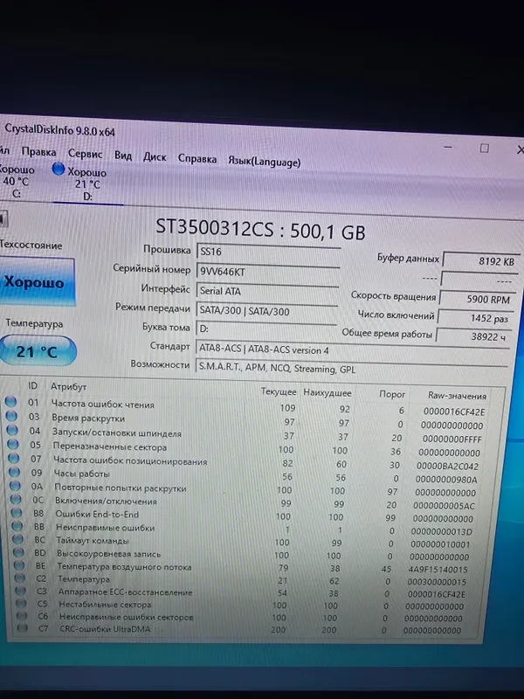Click status orb of row 04 Запуски/остановки шпинделя
The width and height of the screenshot is (524, 699).
click(x=12, y=430)
